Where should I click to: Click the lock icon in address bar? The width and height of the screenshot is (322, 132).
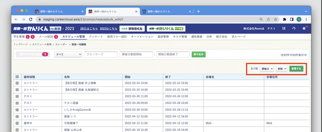[x=40, y=19]
